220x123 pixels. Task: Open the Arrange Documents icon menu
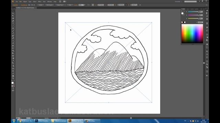click(x=65, y=1)
